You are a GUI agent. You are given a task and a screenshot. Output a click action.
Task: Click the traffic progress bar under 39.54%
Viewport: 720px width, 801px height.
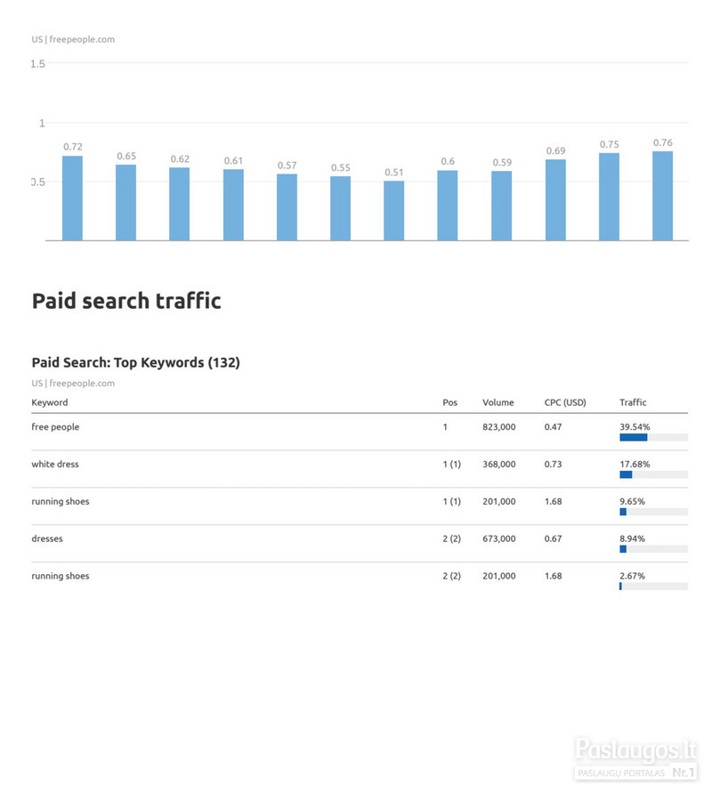tap(653, 437)
